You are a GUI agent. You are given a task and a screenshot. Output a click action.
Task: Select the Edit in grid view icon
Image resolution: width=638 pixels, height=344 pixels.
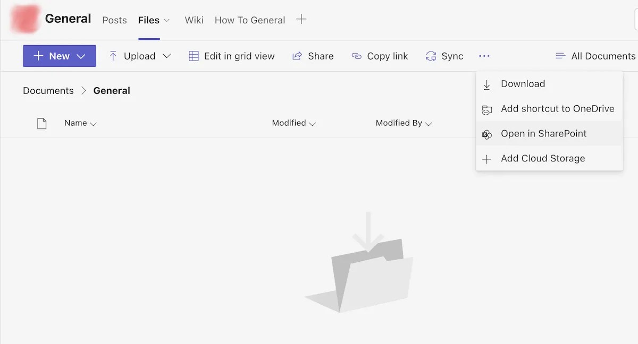[194, 55]
